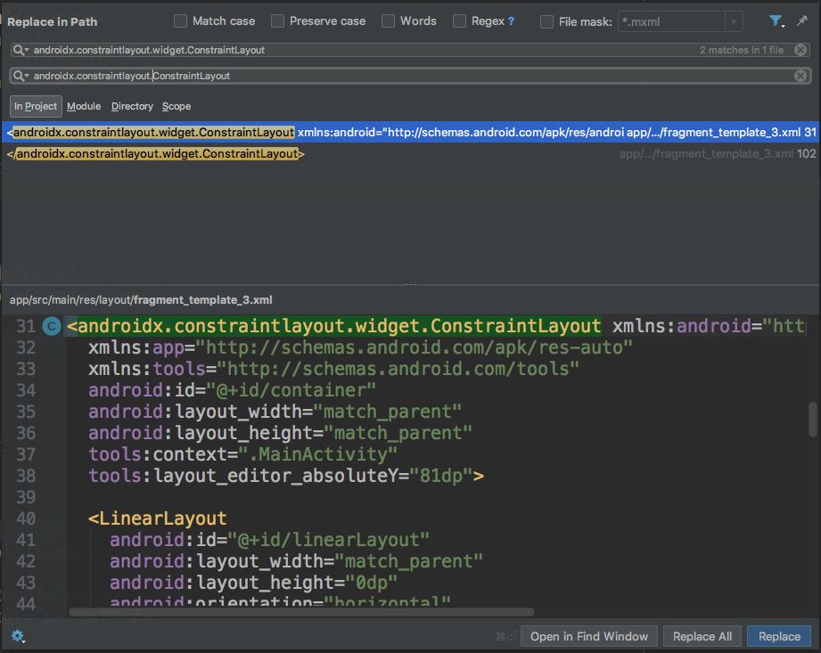The height and width of the screenshot is (653, 821).
Task: Switch to the Module scope tab
Action: (84, 106)
